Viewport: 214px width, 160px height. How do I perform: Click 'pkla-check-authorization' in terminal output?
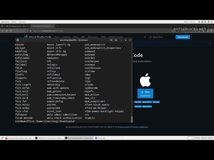pyautogui.click(x=65, y=118)
